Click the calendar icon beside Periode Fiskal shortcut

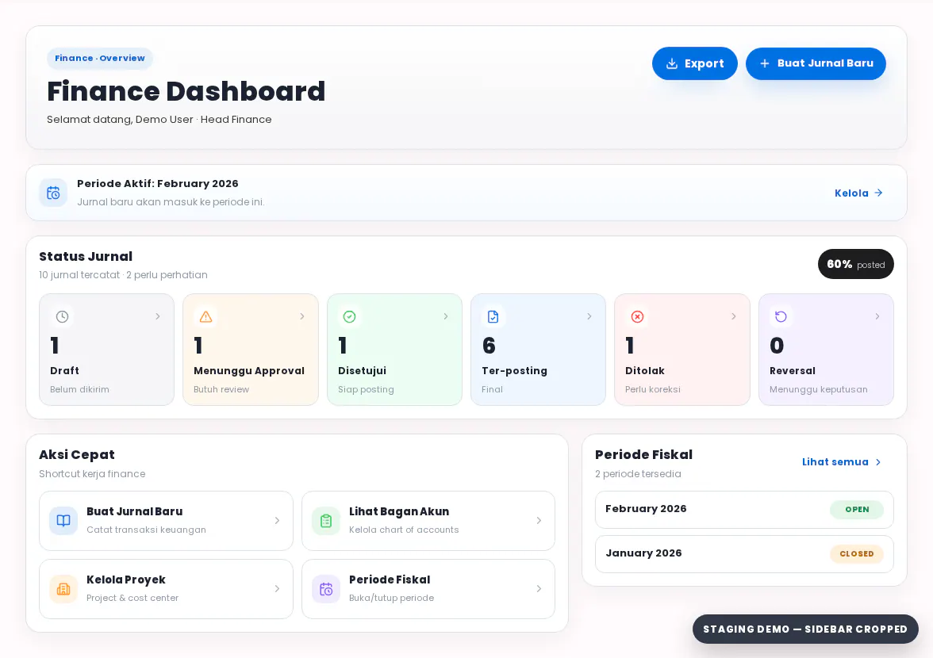326,589
